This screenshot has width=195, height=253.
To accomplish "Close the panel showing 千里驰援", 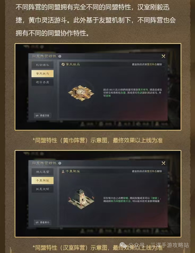I will pos(163,163).
